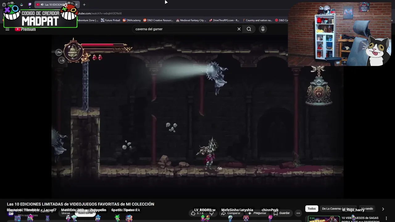Viewport: 395px width, 222px height.
Task: Dislike the video with thumbs down
Action: [212, 213]
